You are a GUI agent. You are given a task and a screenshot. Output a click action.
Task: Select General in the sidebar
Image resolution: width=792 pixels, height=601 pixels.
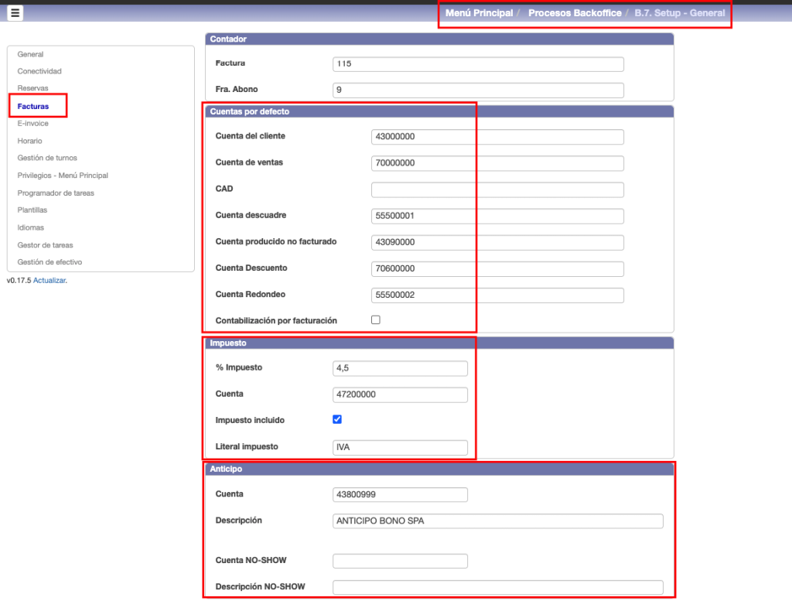(31, 54)
